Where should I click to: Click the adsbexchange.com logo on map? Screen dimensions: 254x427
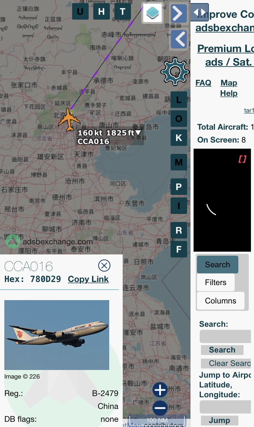click(49, 242)
